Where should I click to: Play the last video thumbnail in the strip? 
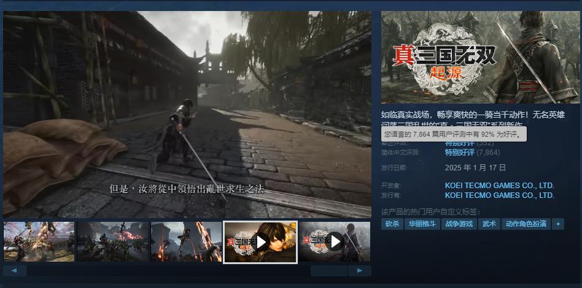[x=335, y=241]
